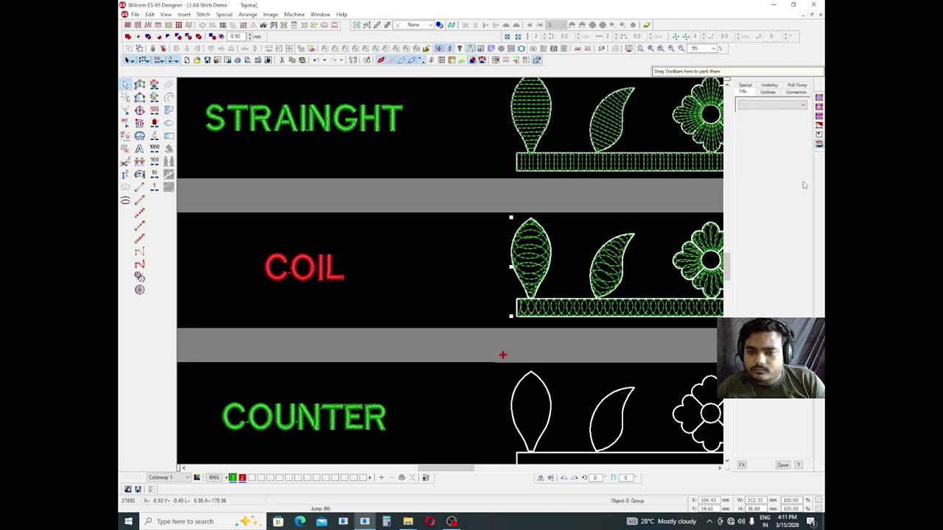Click the horizontal canvas scrollbar thumb
Screen dimensions: 943x530
click(446, 468)
